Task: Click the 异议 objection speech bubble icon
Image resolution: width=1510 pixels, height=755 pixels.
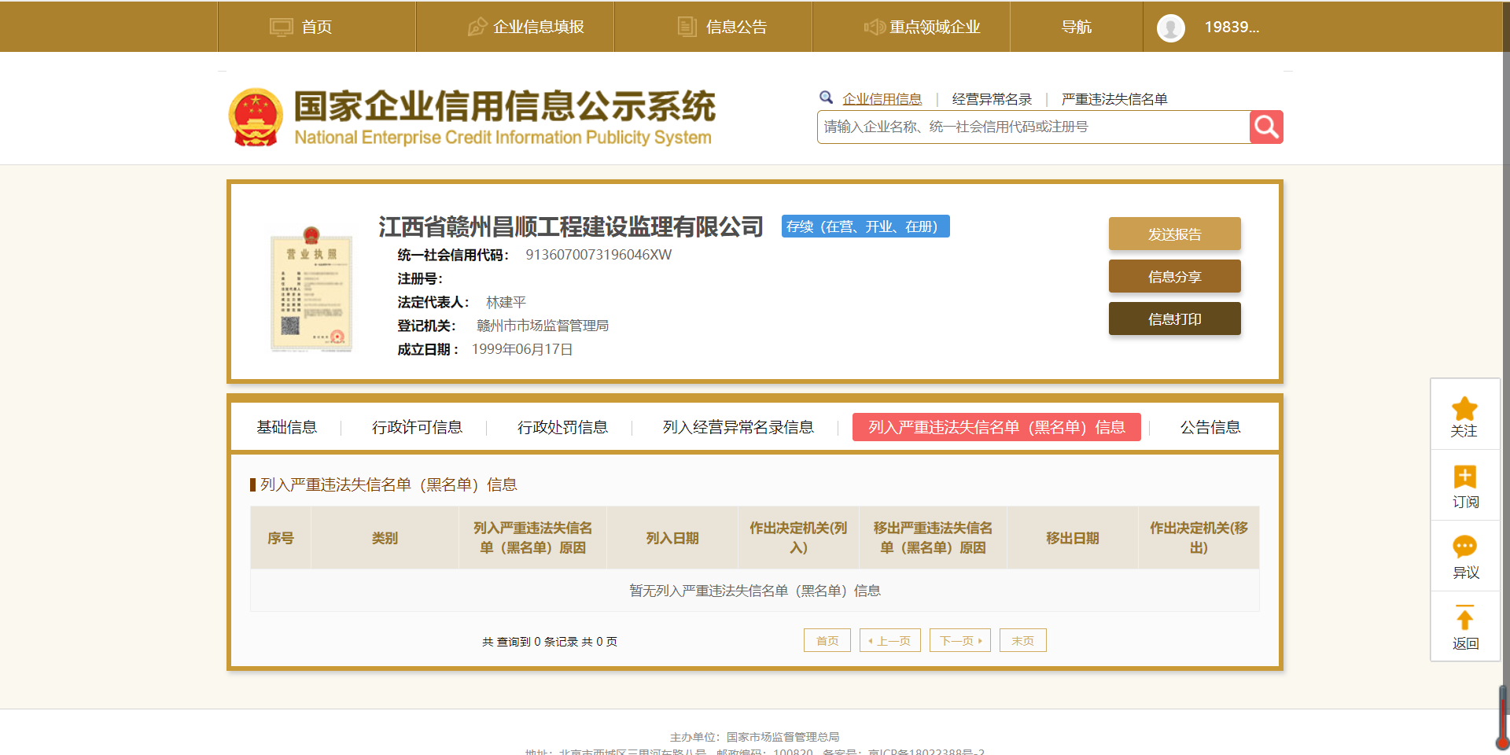Action: [x=1464, y=547]
